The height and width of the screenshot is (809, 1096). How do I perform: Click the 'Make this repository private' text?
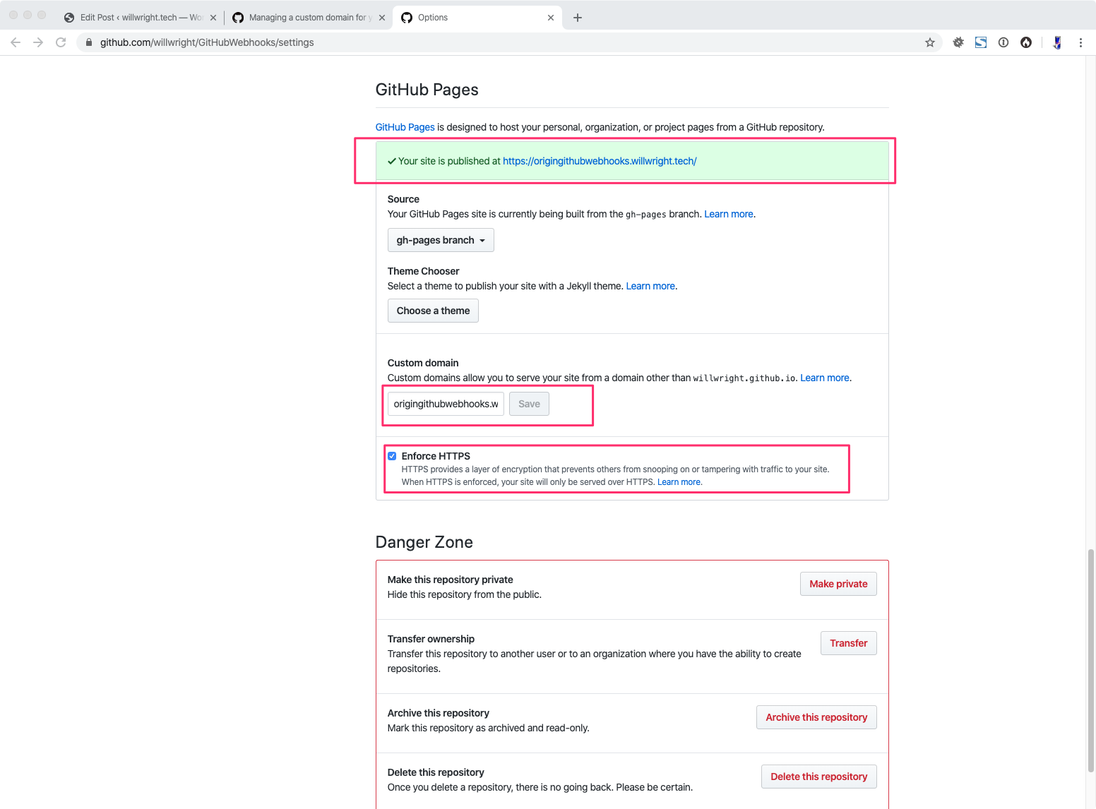pos(451,580)
